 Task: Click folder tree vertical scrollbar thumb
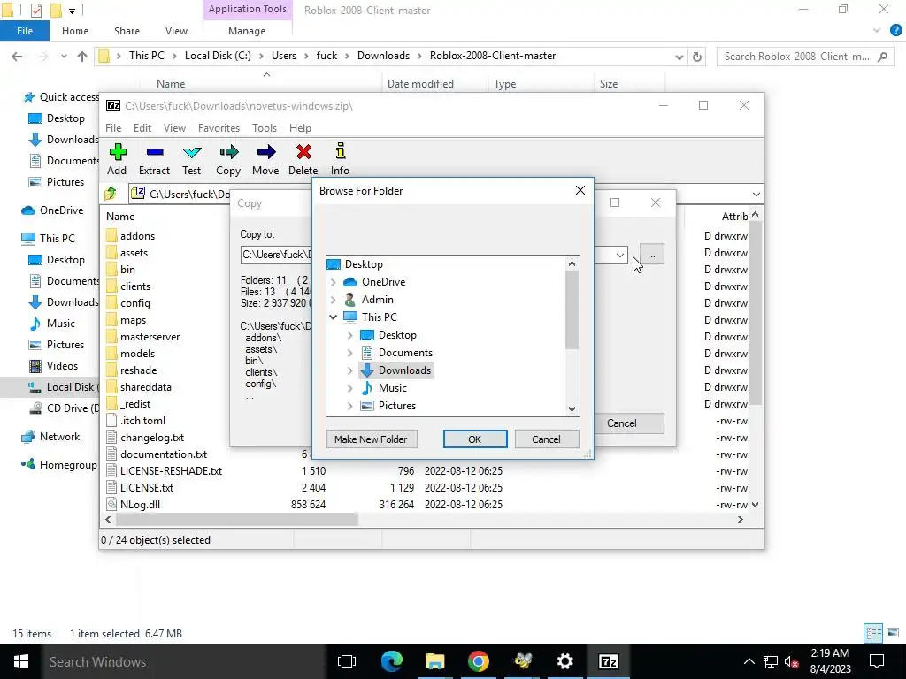pyautogui.click(x=572, y=309)
